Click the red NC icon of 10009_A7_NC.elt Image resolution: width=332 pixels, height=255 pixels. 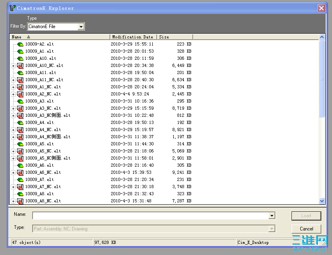pyautogui.click(x=20, y=187)
